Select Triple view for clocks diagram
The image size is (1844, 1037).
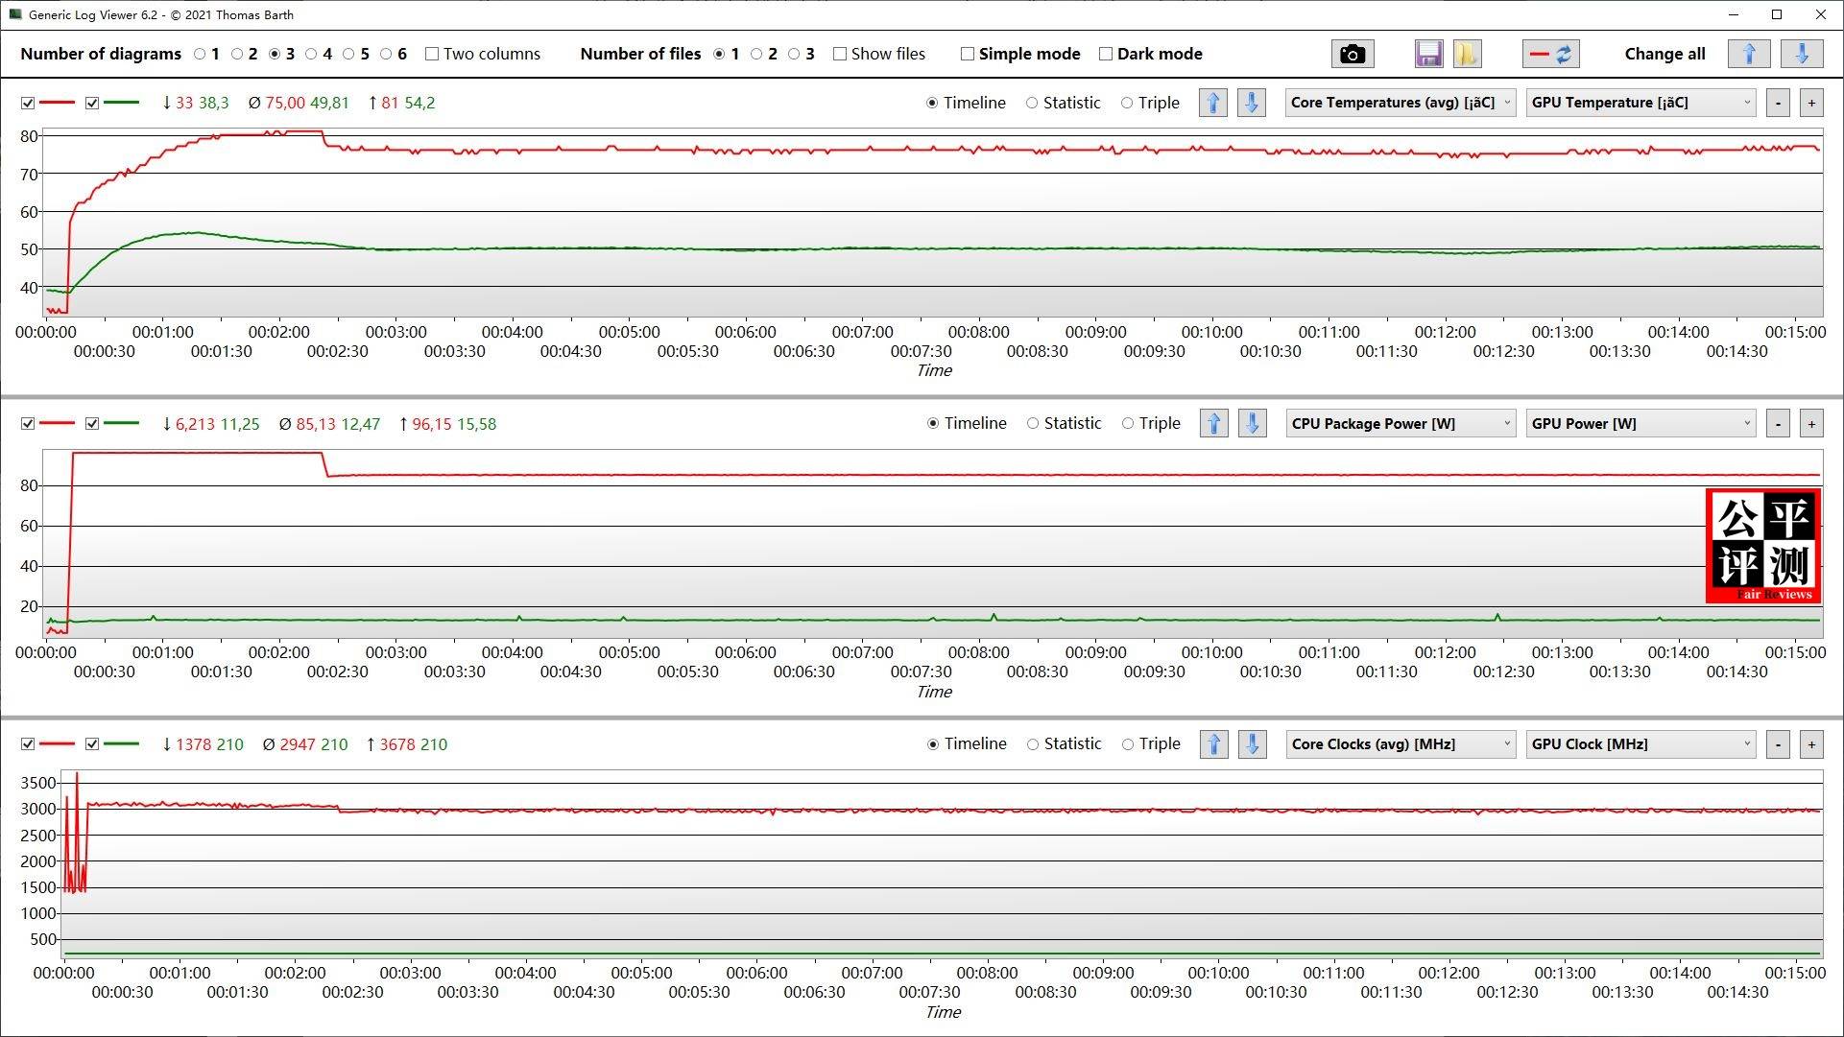[x=1128, y=743]
